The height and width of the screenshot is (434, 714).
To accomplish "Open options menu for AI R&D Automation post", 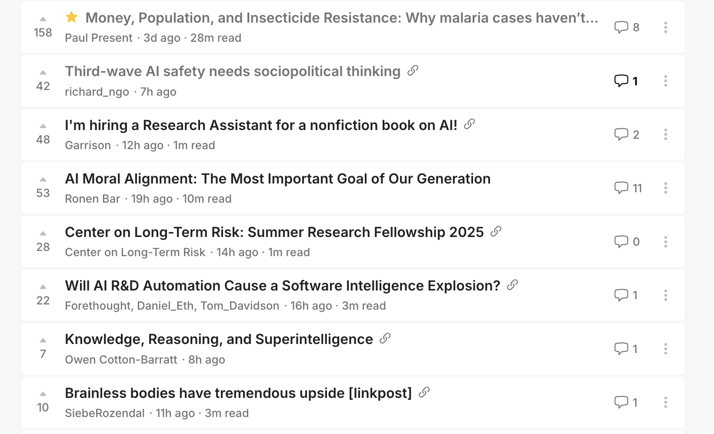I will pyautogui.click(x=666, y=295).
